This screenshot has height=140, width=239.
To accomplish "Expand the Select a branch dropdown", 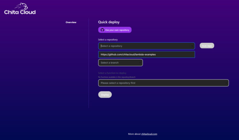I will coord(120,63).
